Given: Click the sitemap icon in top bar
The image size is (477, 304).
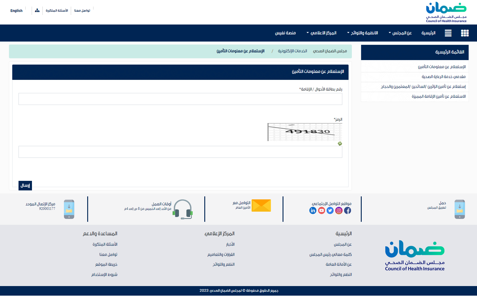Looking at the screenshot, I should (x=37, y=10).
